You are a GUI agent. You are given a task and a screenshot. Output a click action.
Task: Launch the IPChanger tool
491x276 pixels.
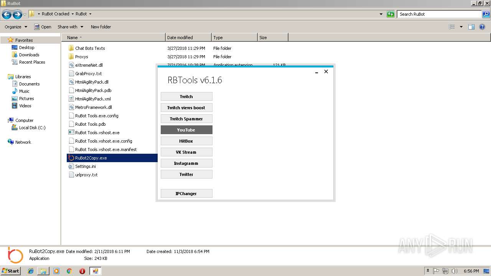point(186,194)
